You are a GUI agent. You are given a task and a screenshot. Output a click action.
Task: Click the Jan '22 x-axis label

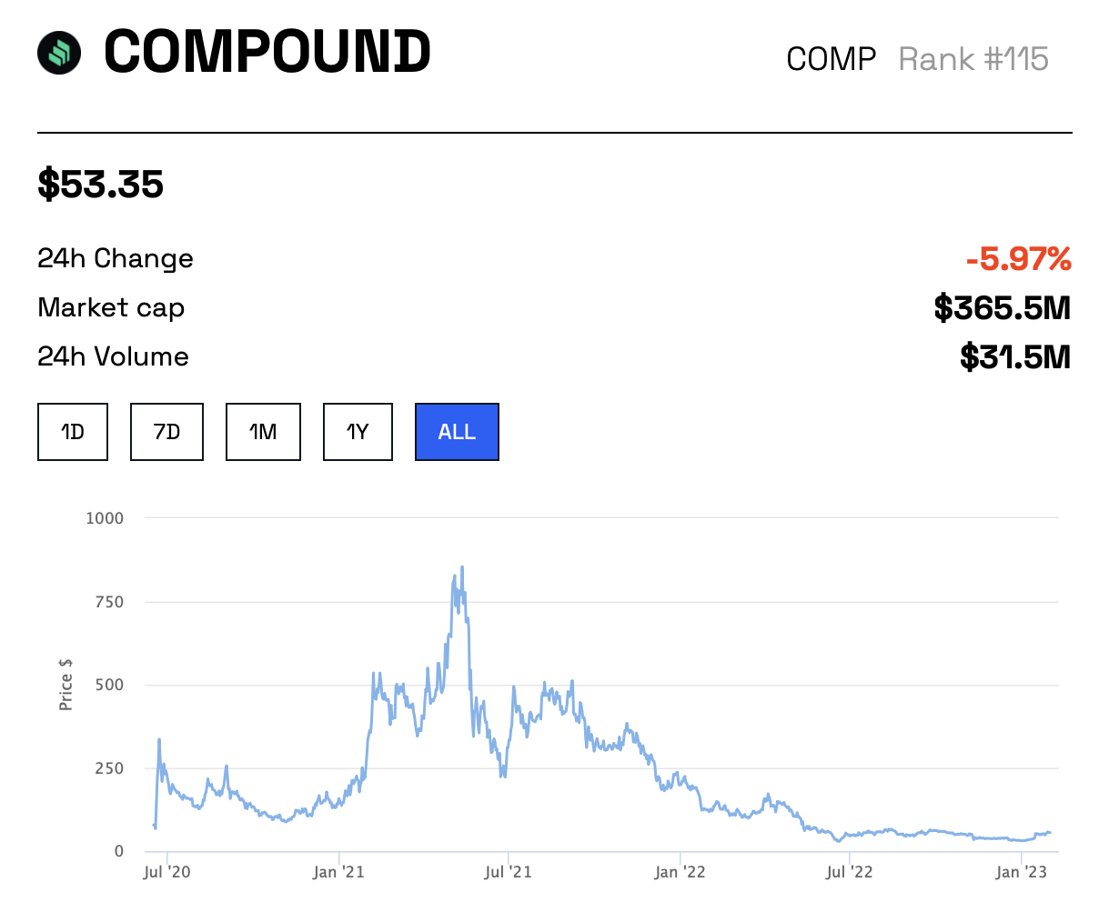pyautogui.click(x=680, y=873)
